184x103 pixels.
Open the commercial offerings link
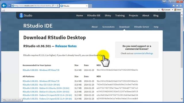tap(143, 54)
